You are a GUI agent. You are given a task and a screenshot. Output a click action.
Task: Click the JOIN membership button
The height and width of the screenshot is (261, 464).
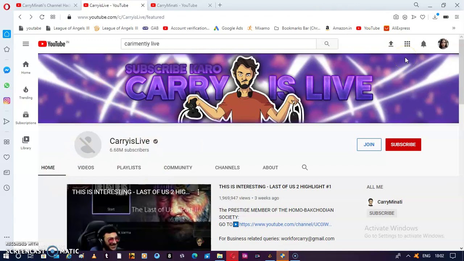[369, 145]
